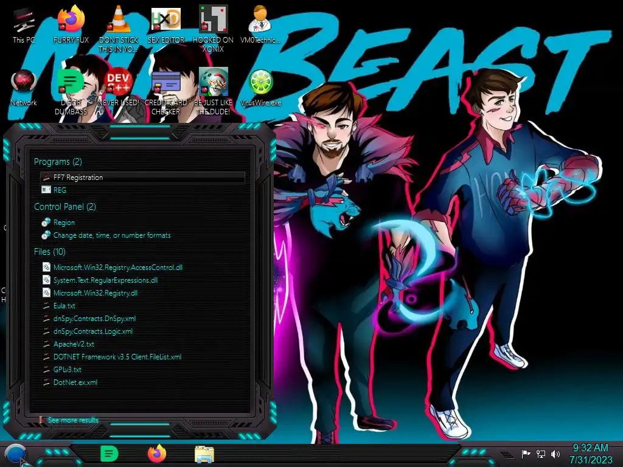The height and width of the screenshot is (467, 623).
Task: Open the BE JUST LIKE THE DUDE shortcut
Action: tap(214, 92)
